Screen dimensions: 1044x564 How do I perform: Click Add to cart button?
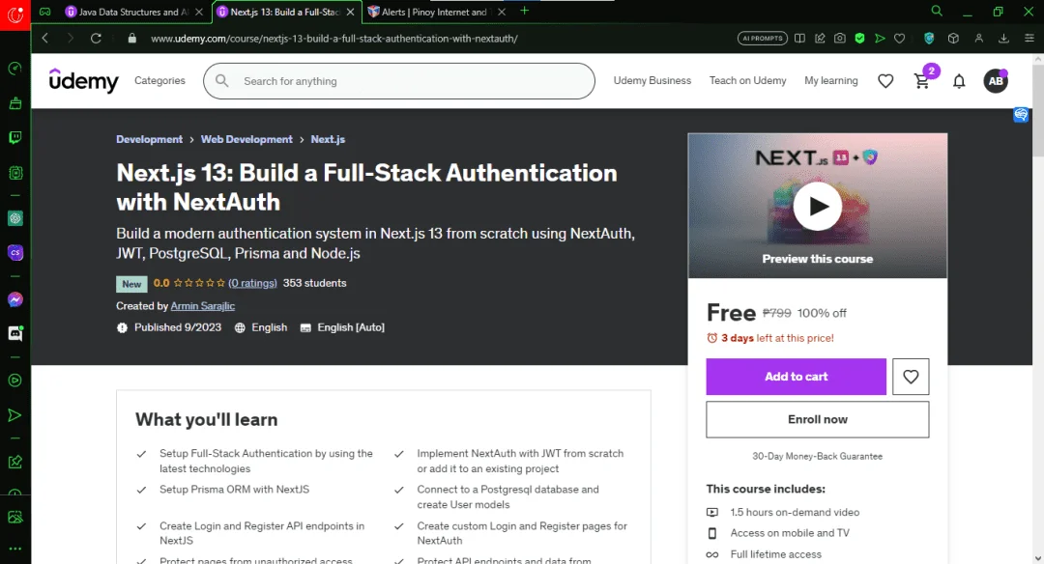tap(797, 377)
